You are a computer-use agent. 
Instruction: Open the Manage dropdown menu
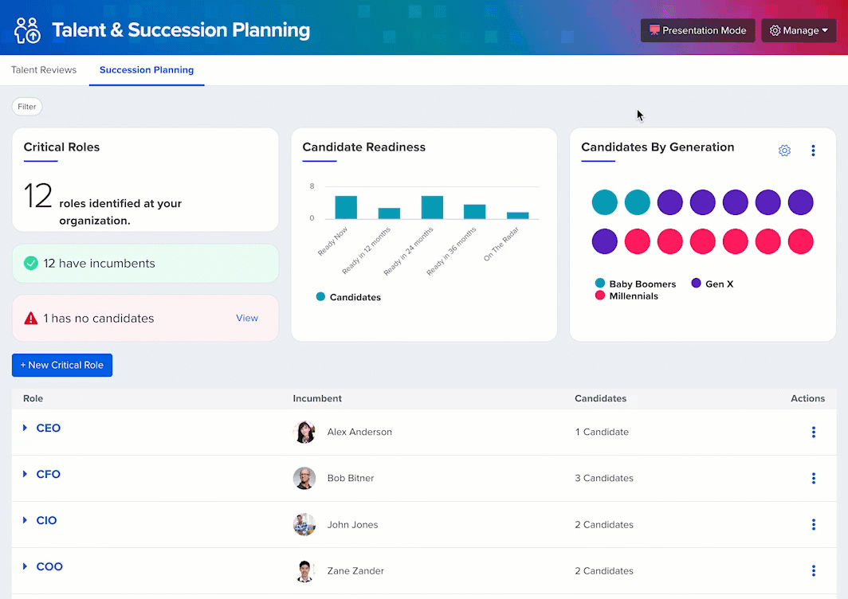tap(799, 30)
